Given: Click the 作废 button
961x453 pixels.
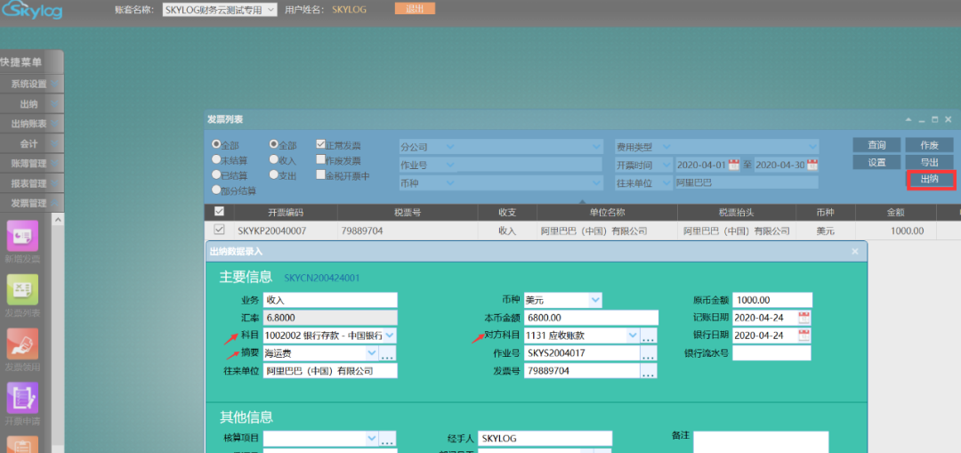Looking at the screenshot, I should coord(929,145).
